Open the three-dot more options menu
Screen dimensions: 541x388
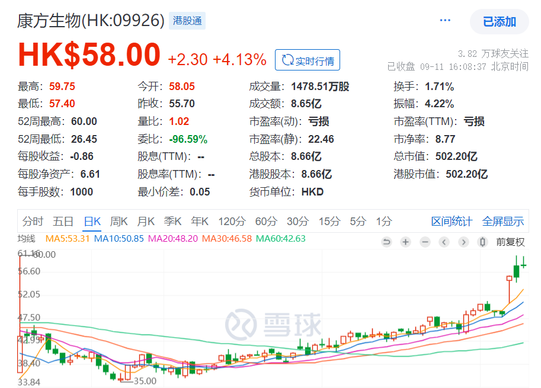(445, 20)
